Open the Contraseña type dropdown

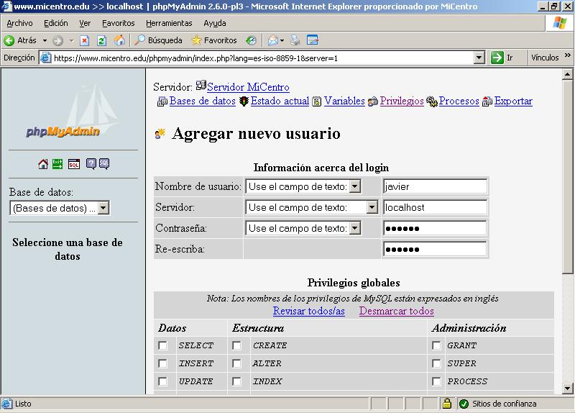(x=303, y=228)
